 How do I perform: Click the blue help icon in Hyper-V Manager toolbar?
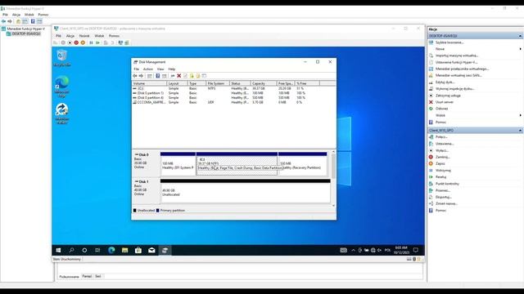33,21
